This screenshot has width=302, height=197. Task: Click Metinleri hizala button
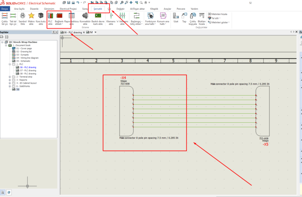(217, 14)
